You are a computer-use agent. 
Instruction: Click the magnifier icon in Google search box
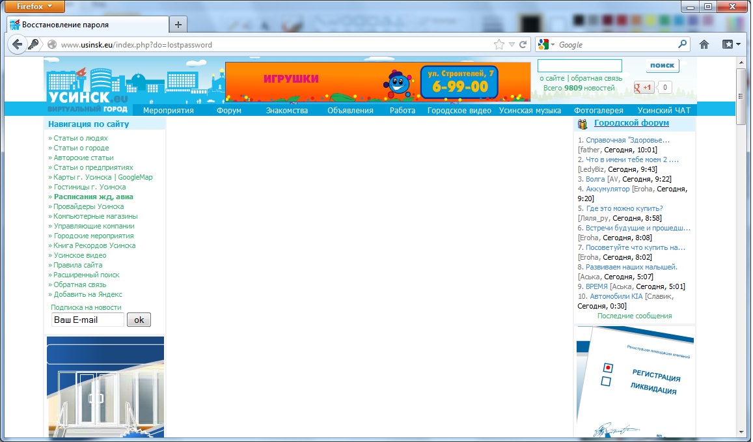click(x=682, y=45)
